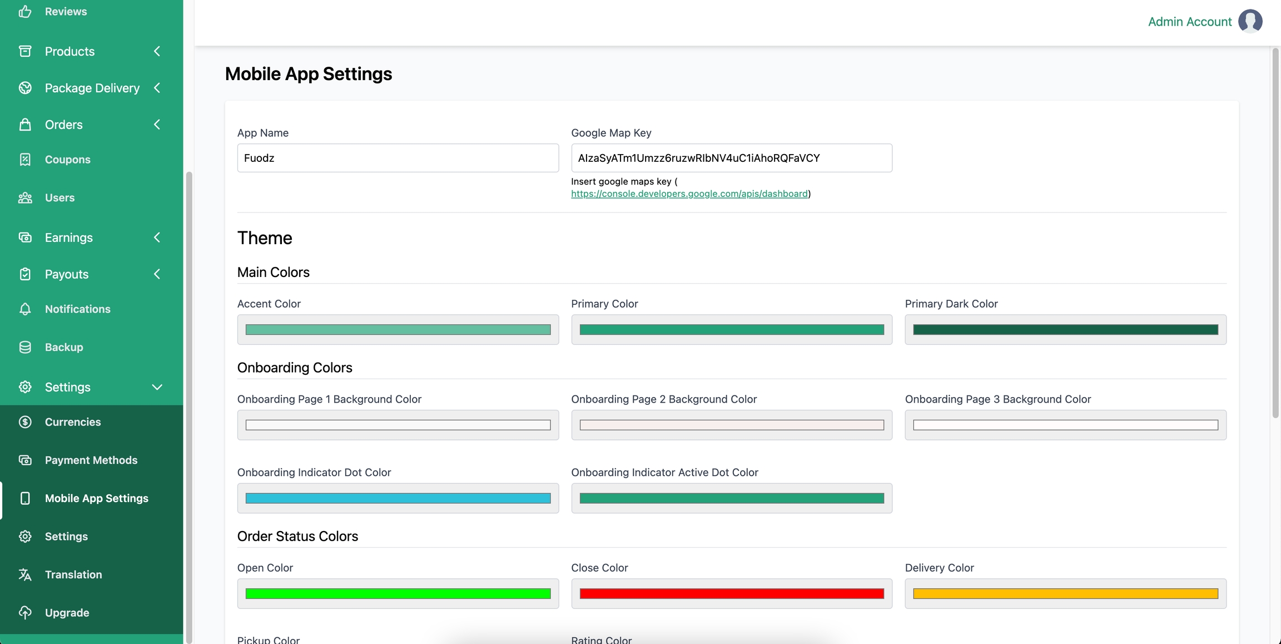Open the Payment Methods menu item

[x=91, y=460]
